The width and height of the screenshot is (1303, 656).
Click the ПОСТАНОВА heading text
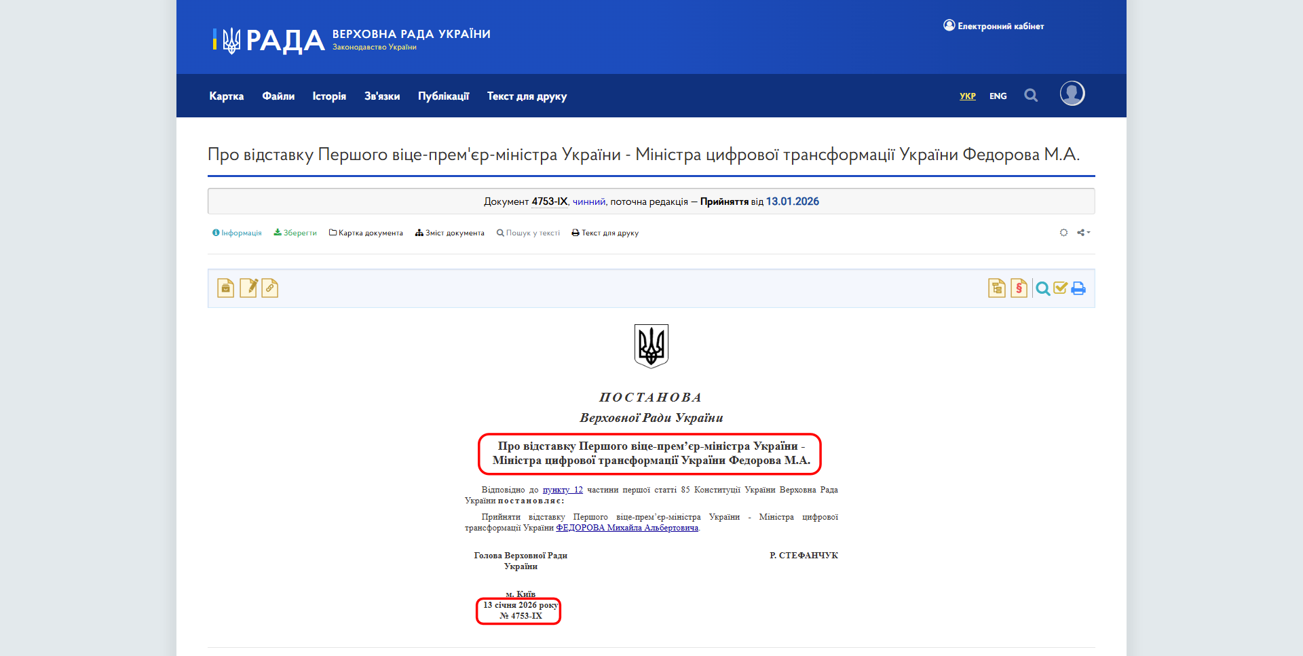pyautogui.click(x=651, y=398)
